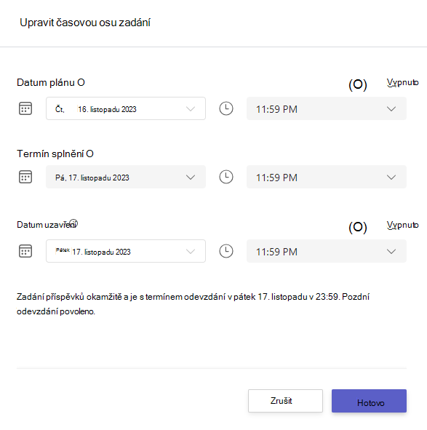Click the Datum plánu label
Screen dimensions: 427x430
point(51,82)
